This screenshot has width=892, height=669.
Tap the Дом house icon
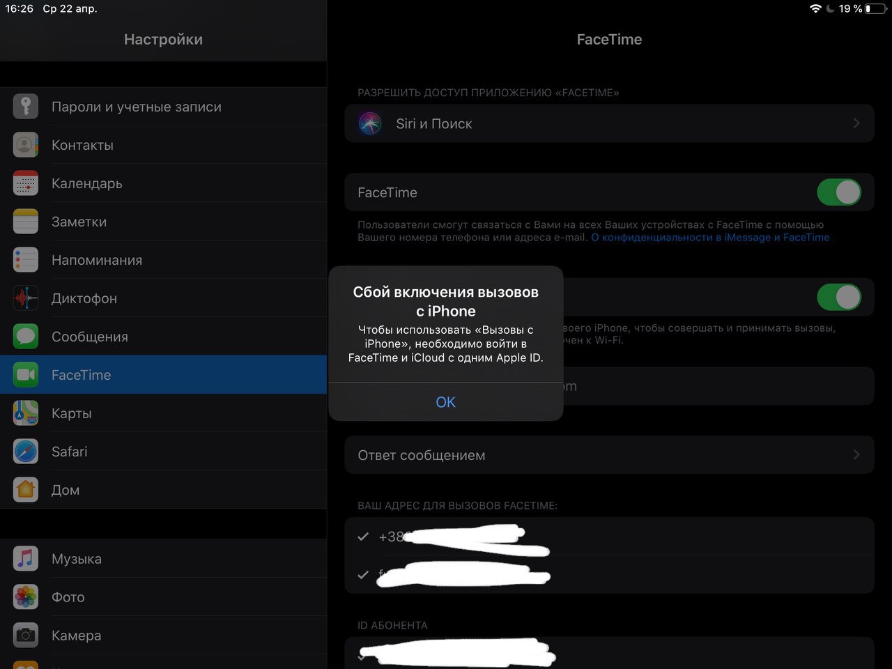click(x=26, y=490)
